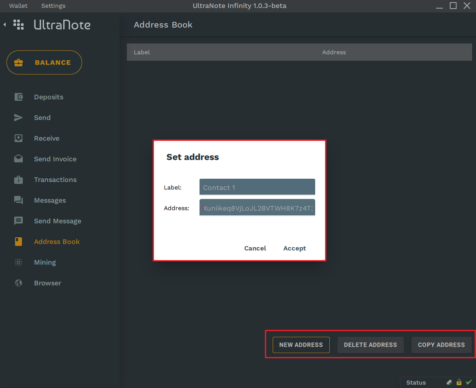The height and width of the screenshot is (388, 476).
Task: Launch the Browser globe icon
Action: click(x=18, y=283)
